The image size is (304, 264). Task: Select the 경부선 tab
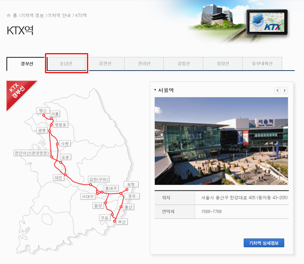27,64
